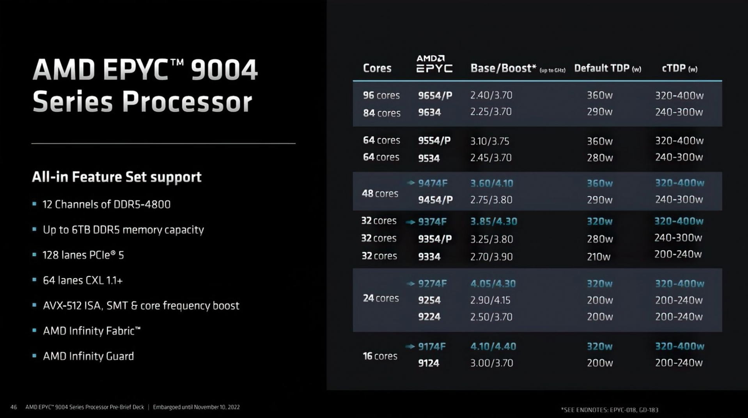
Task: Click the AMD EPYC 9004 Series Processor title
Action: pyautogui.click(x=145, y=86)
